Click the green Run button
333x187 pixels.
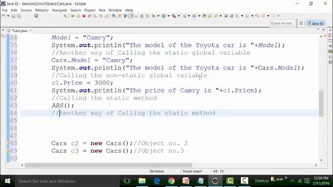(163, 16)
